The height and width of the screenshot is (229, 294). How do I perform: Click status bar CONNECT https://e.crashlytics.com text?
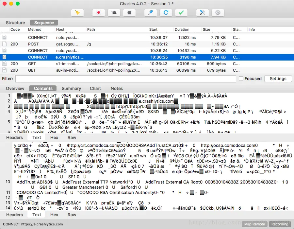(33, 224)
